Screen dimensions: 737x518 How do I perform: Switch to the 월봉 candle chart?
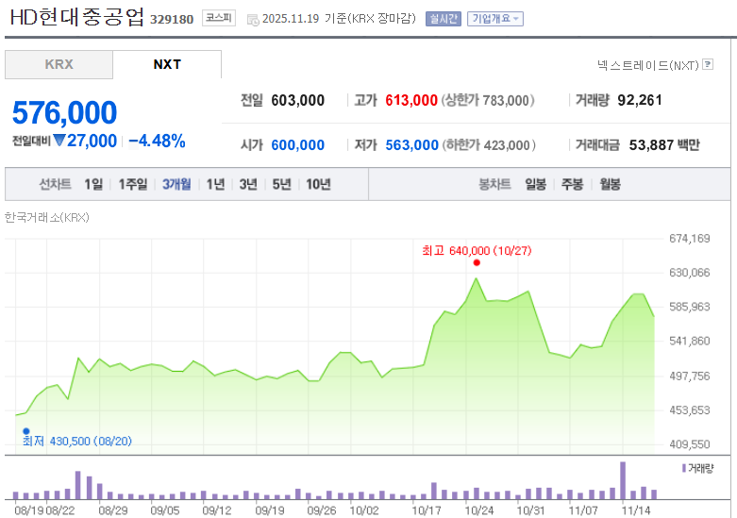(x=611, y=184)
